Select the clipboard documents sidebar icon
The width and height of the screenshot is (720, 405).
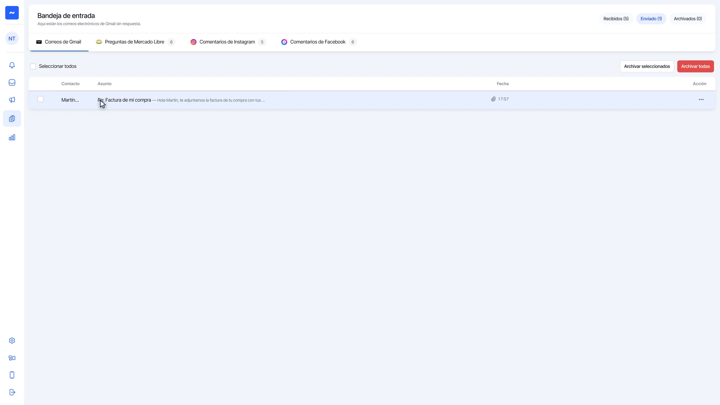click(x=12, y=118)
